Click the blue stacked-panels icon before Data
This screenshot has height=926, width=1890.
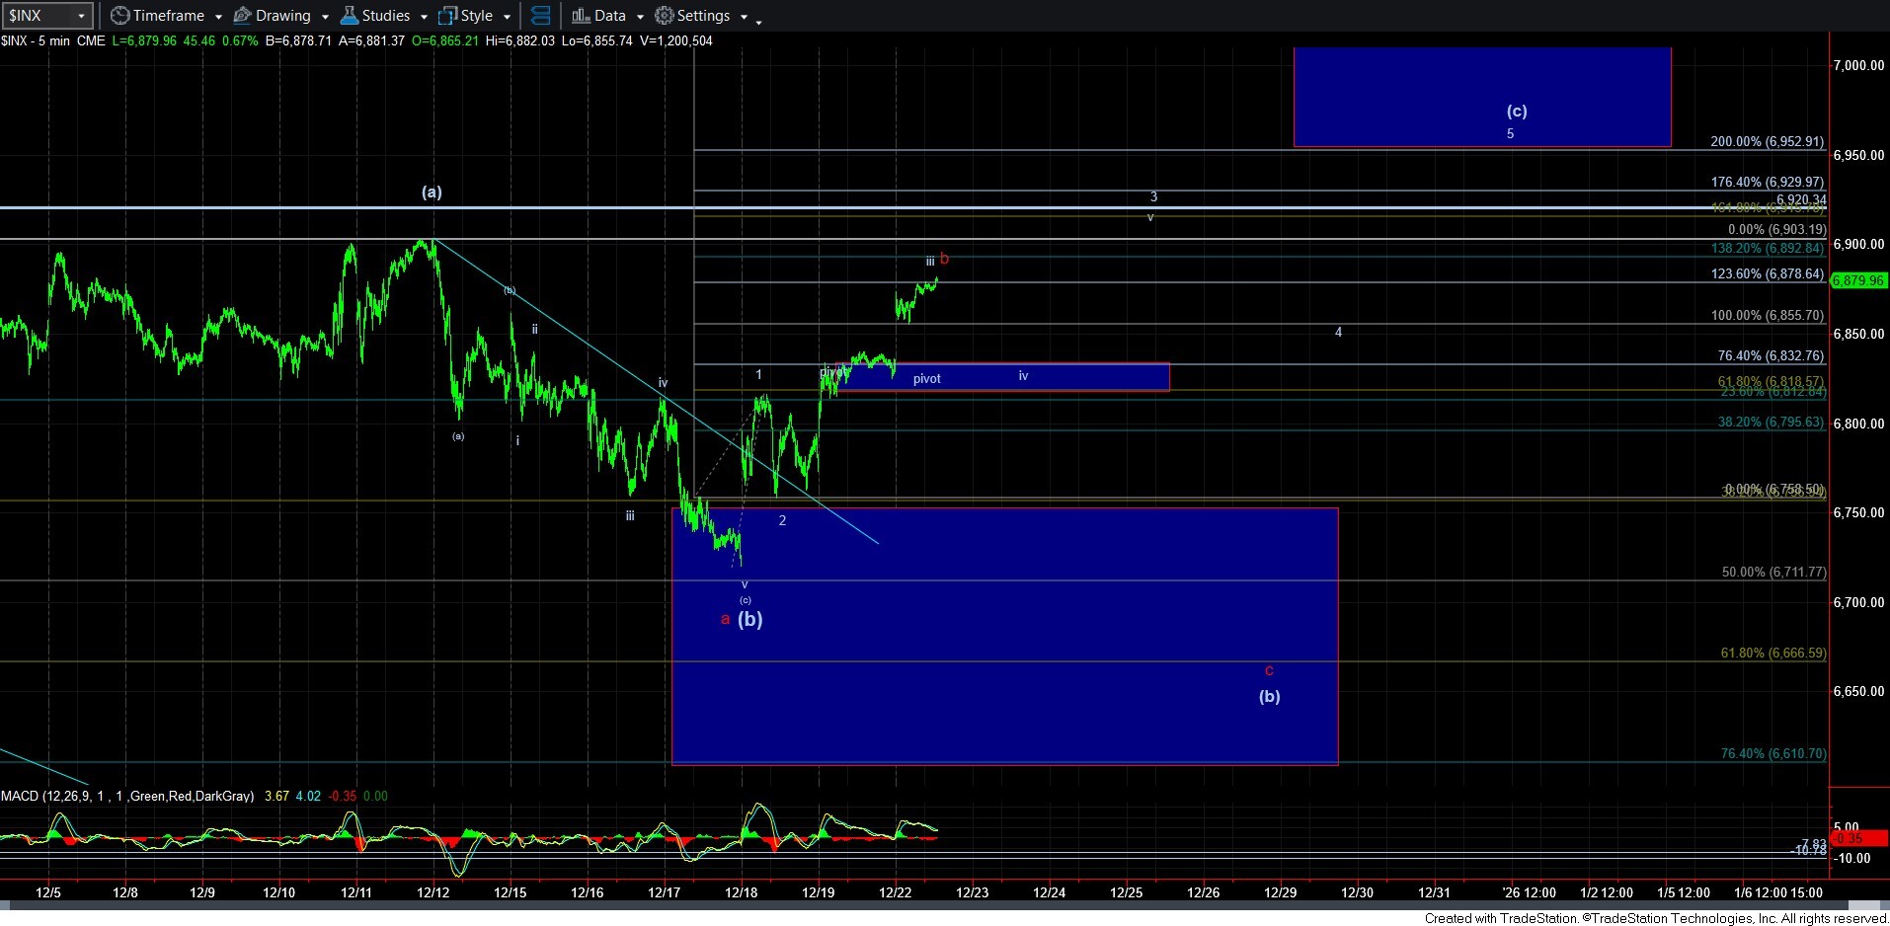coord(540,16)
